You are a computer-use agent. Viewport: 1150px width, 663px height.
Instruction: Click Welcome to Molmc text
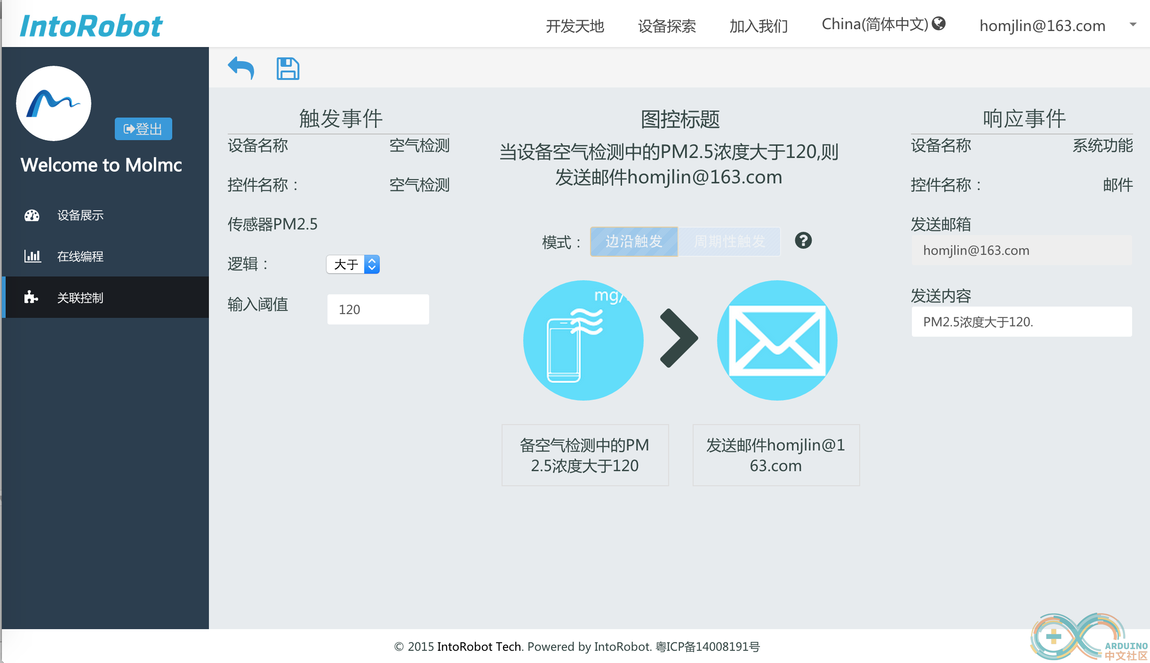tap(101, 165)
